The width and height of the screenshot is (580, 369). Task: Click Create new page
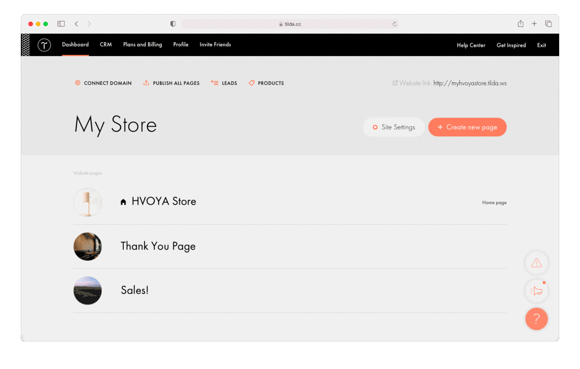(x=467, y=127)
